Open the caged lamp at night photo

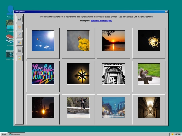point(149,41)
